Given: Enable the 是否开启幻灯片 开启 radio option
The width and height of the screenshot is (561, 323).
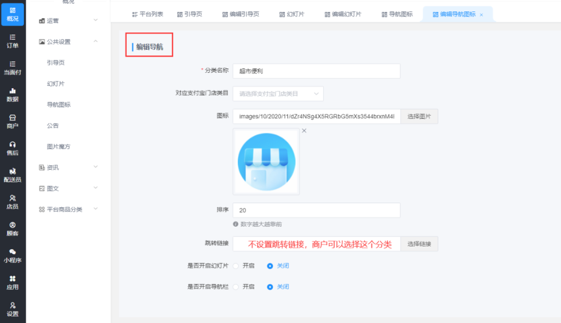Looking at the screenshot, I should click(236, 266).
